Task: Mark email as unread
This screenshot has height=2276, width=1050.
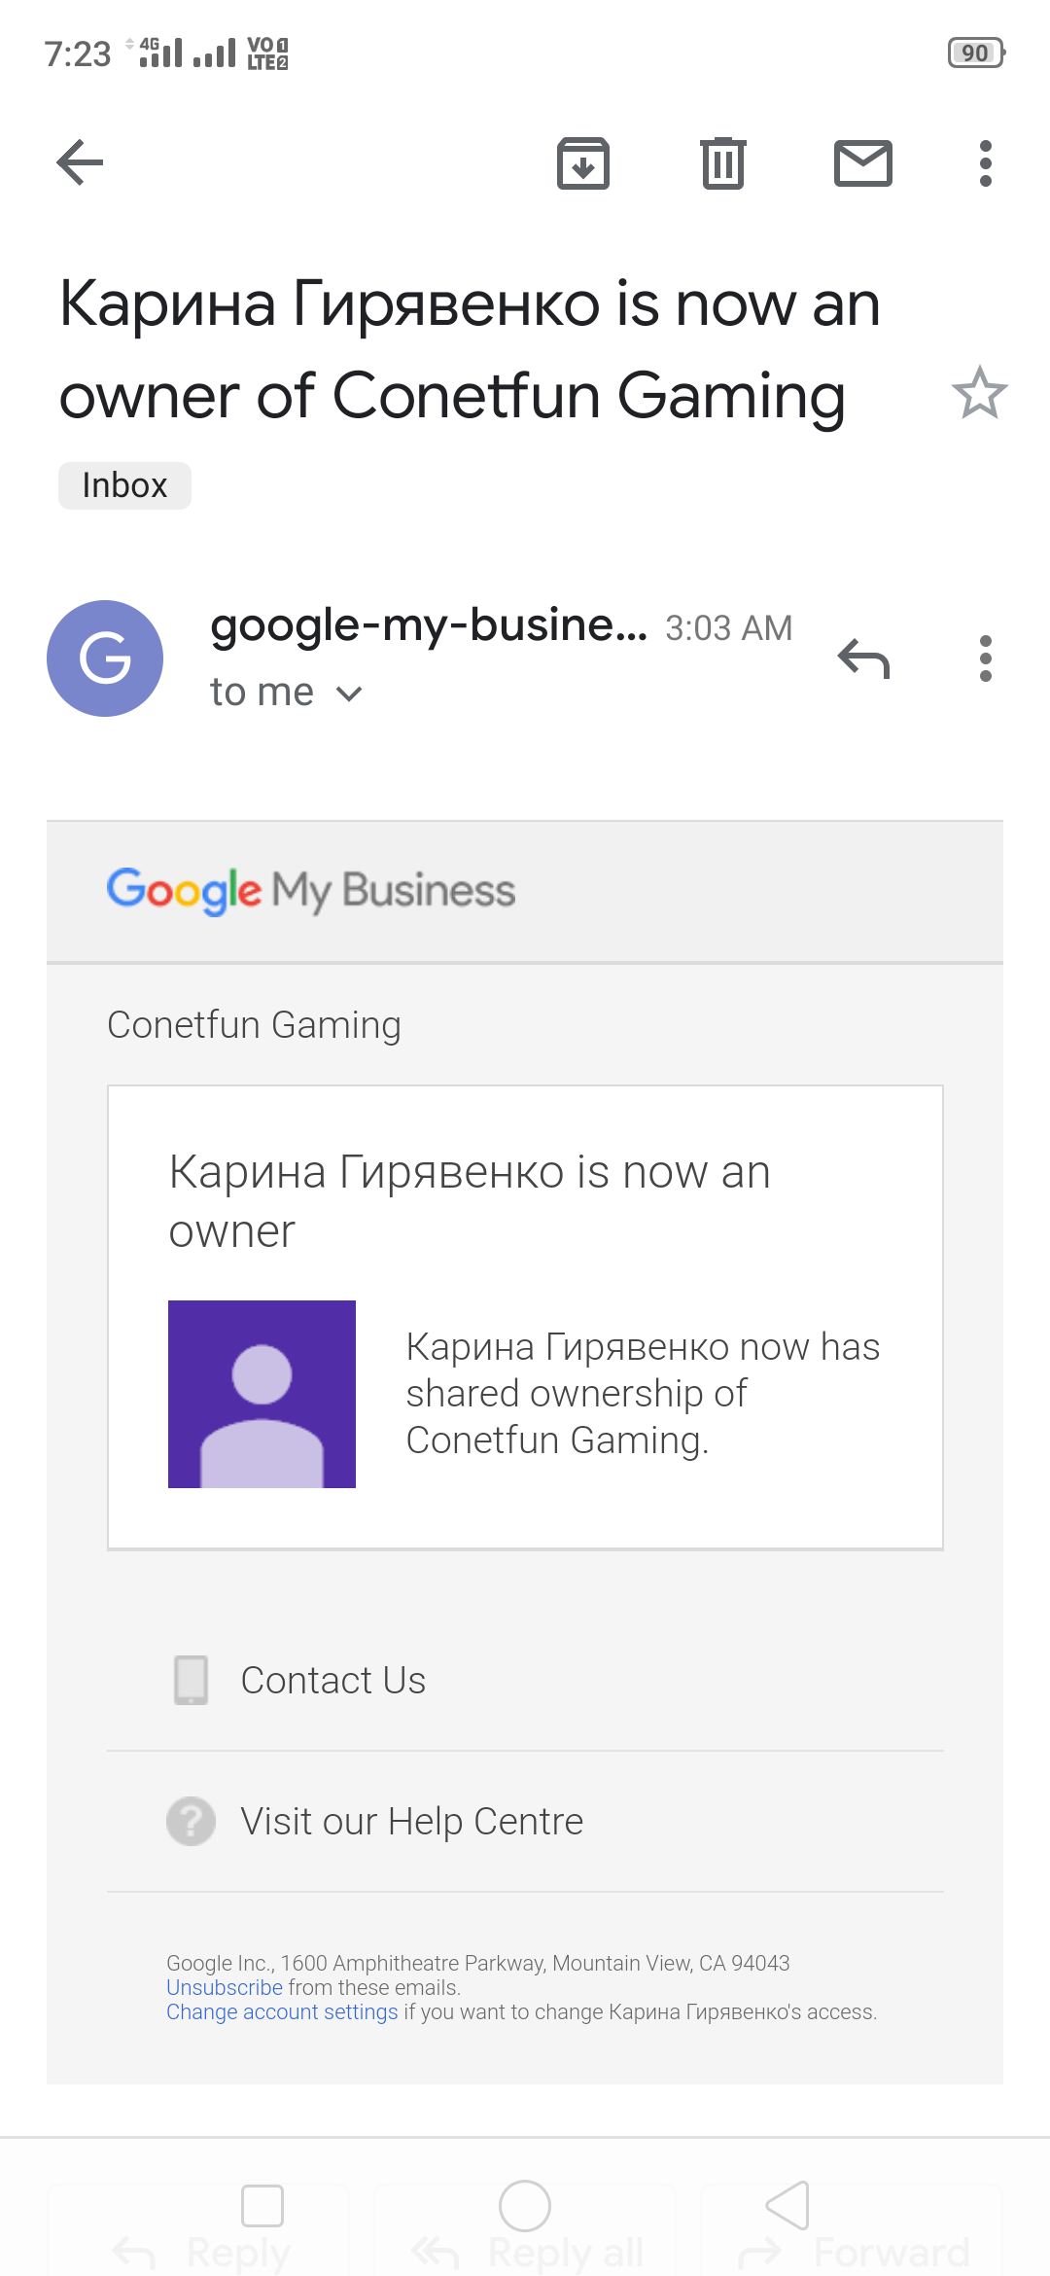Action: pos(862,162)
